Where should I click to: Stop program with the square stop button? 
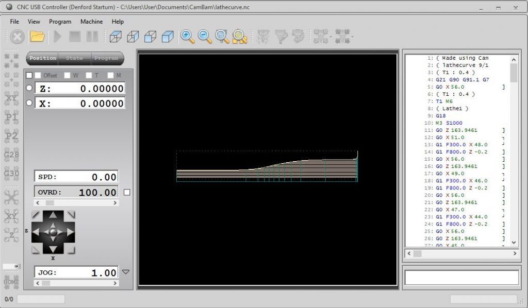pos(75,37)
